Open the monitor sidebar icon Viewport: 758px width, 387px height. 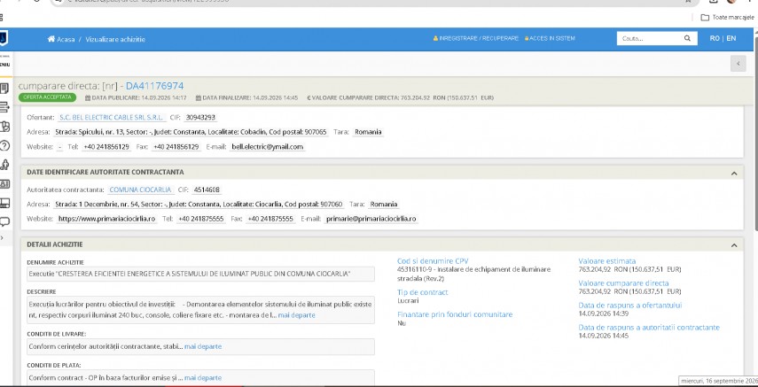click(4, 203)
